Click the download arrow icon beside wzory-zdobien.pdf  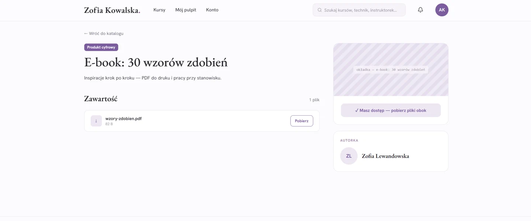tap(96, 121)
